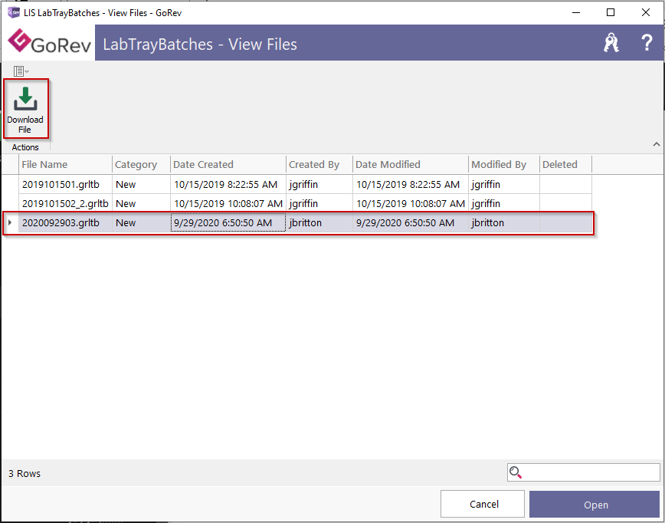Click the Actions group label
The image size is (665, 523).
tap(25, 147)
